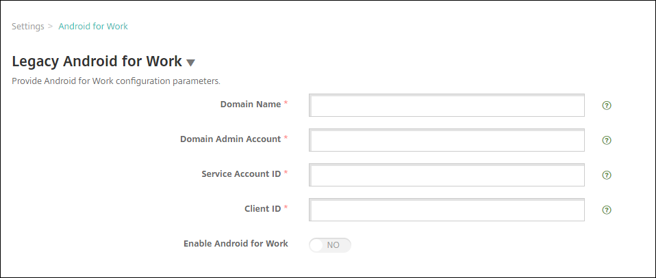Click the Domain Name field label

(x=250, y=105)
